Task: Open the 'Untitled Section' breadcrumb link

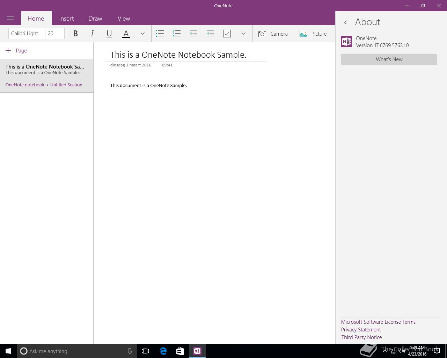Action: [66, 85]
